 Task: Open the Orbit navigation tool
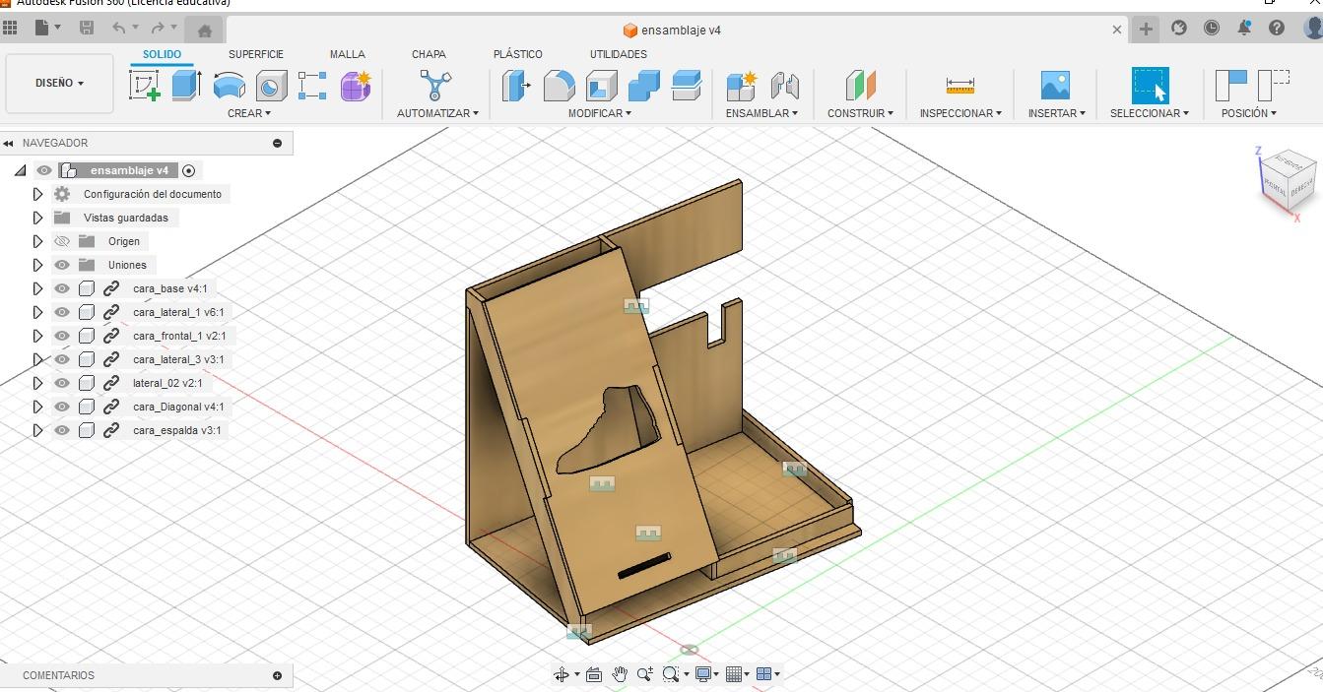[562, 674]
